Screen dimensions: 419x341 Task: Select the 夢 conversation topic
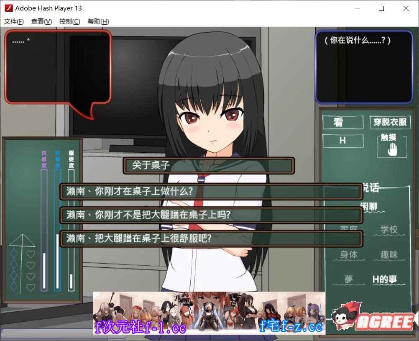click(348, 279)
